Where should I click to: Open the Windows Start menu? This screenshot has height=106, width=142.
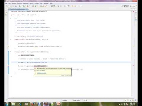pos(7,104)
